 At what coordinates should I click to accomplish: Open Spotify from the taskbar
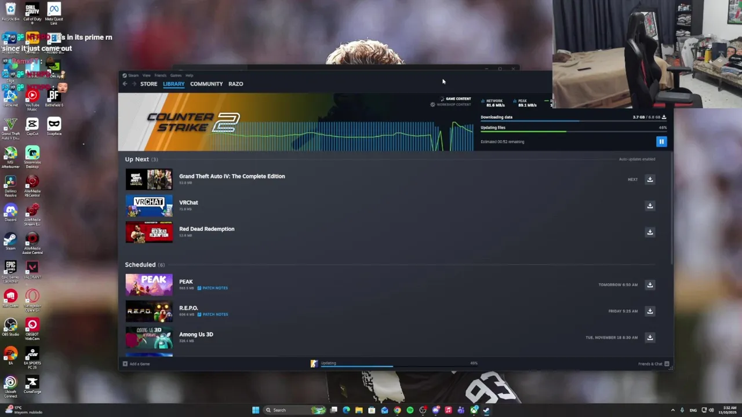coord(410,410)
